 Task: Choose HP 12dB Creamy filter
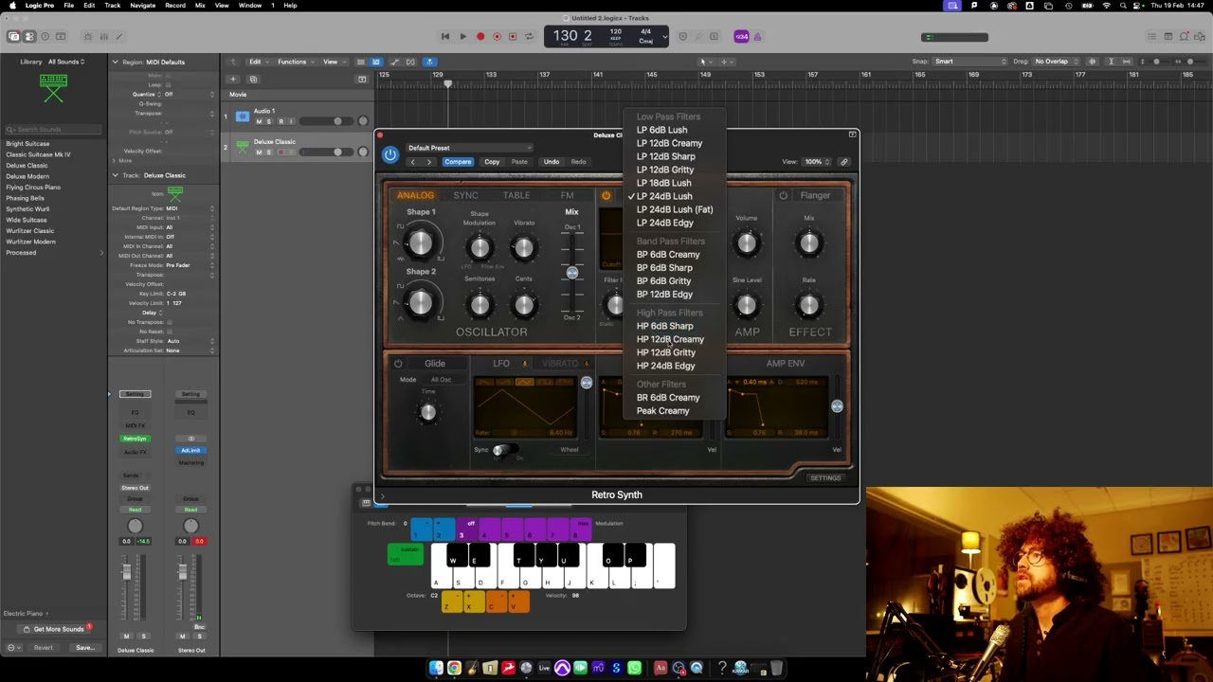[670, 339]
